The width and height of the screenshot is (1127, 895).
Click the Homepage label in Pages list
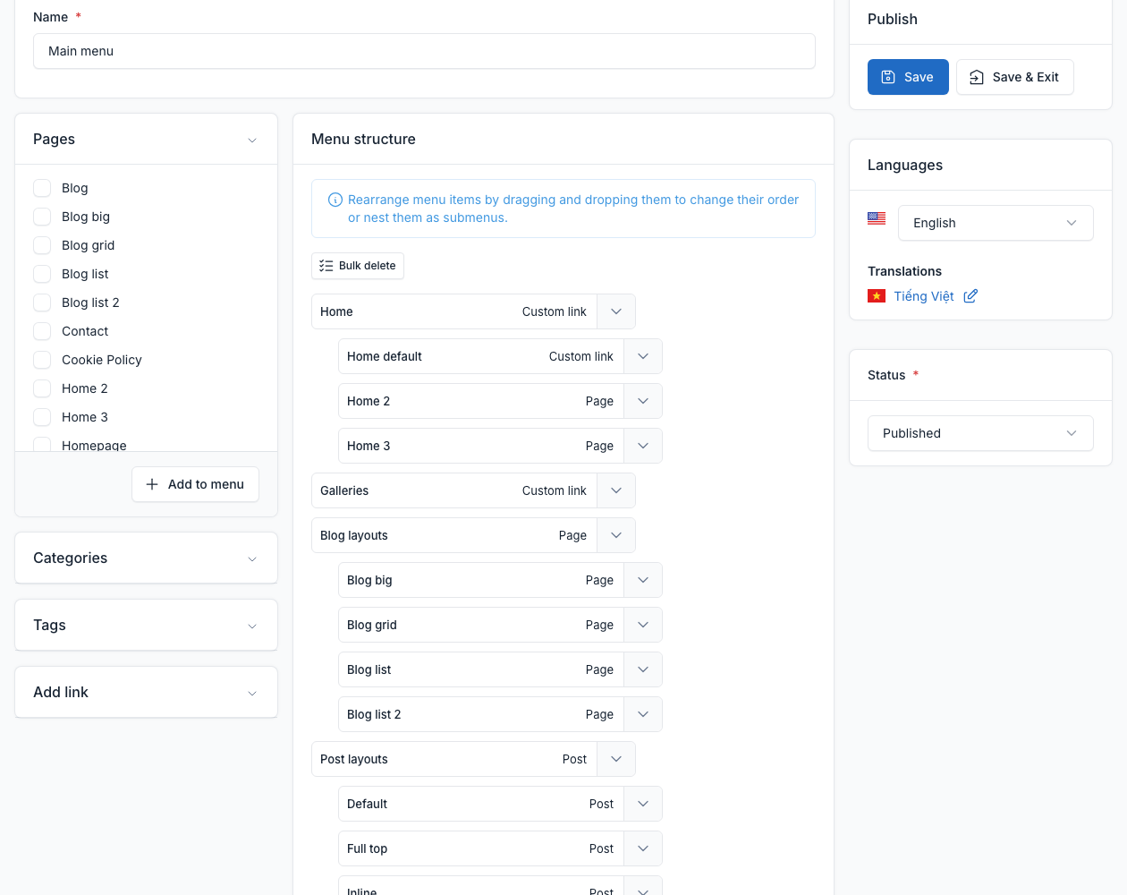(x=94, y=445)
